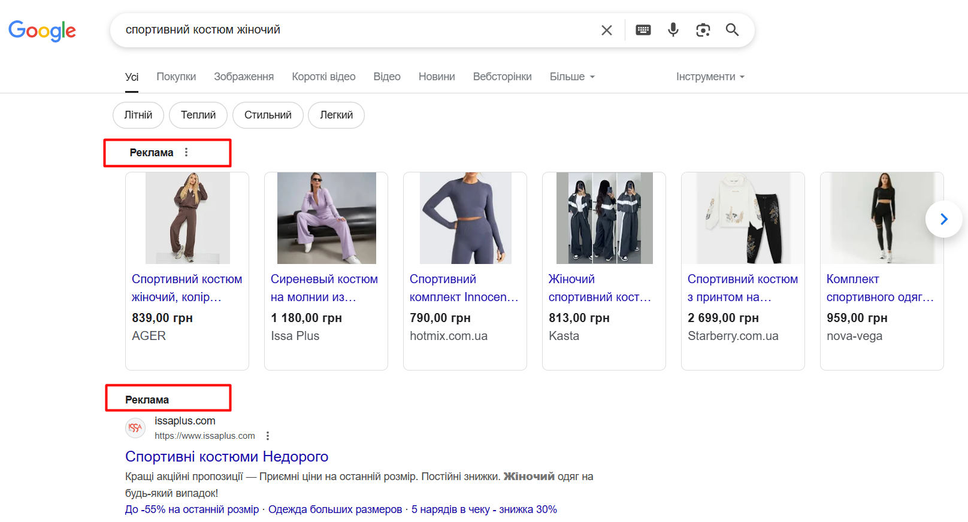Apply the Літній filter chip

point(138,115)
